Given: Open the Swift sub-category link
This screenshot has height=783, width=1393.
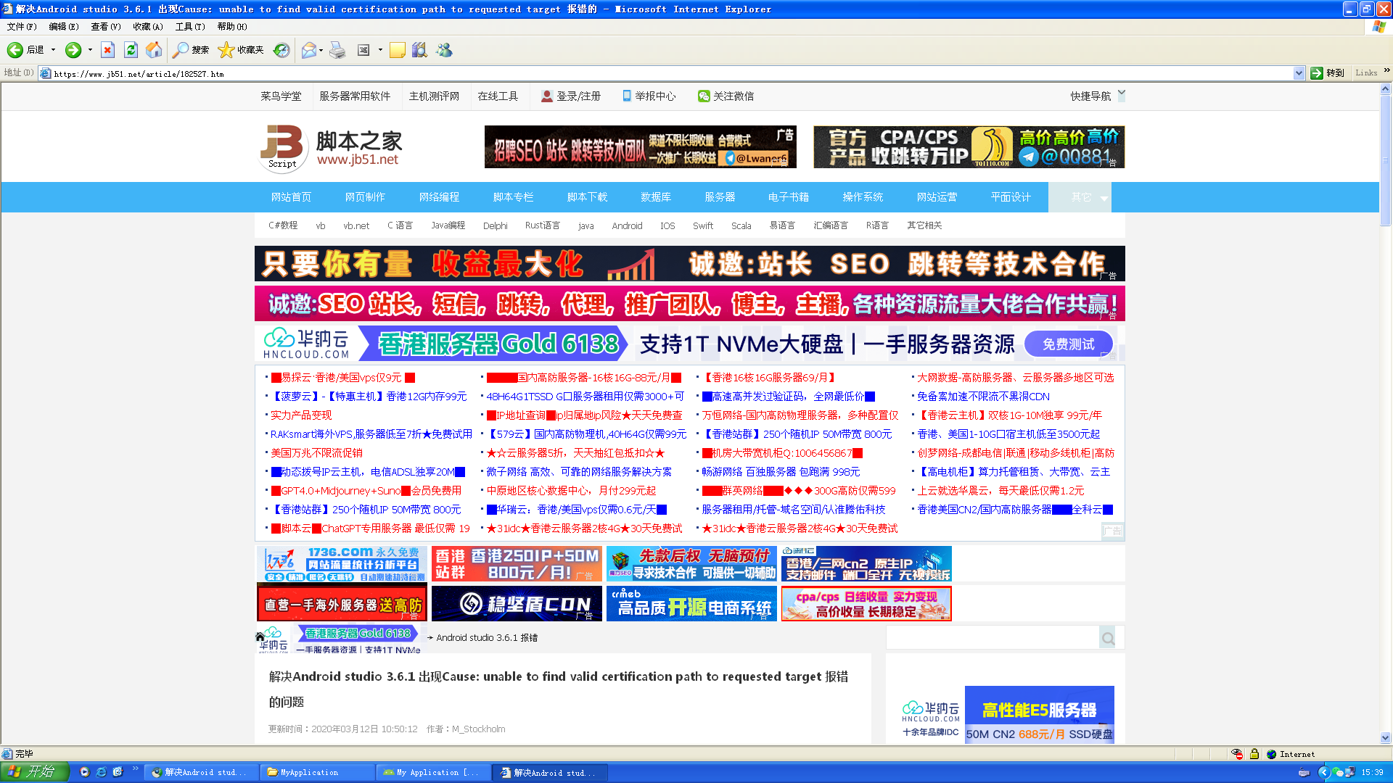Looking at the screenshot, I should click(x=702, y=225).
